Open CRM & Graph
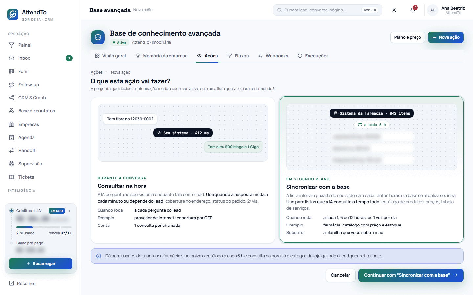The width and height of the screenshot is (473, 295). coord(40,98)
